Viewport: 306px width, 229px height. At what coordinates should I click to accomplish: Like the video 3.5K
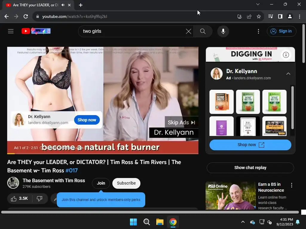pyautogui.click(x=19, y=199)
